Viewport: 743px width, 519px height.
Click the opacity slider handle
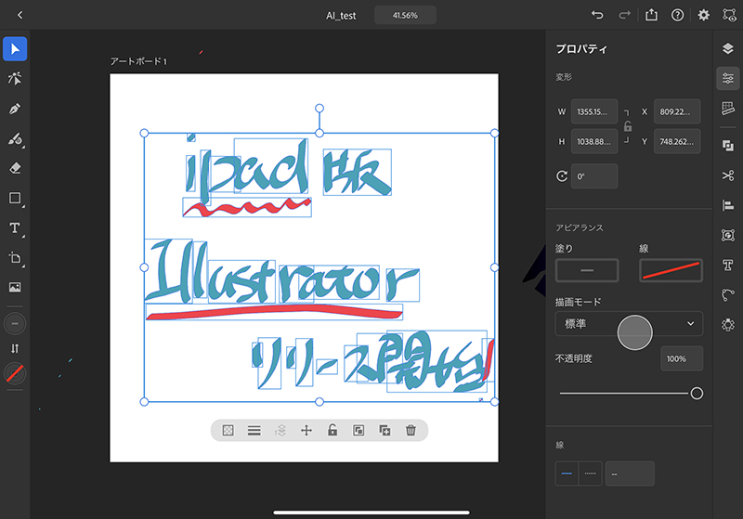click(x=697, y=393)
